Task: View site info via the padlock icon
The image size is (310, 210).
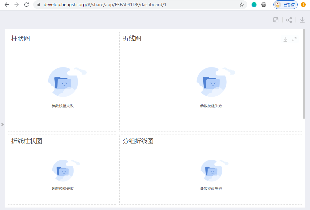Action: (x=39, y=5)
